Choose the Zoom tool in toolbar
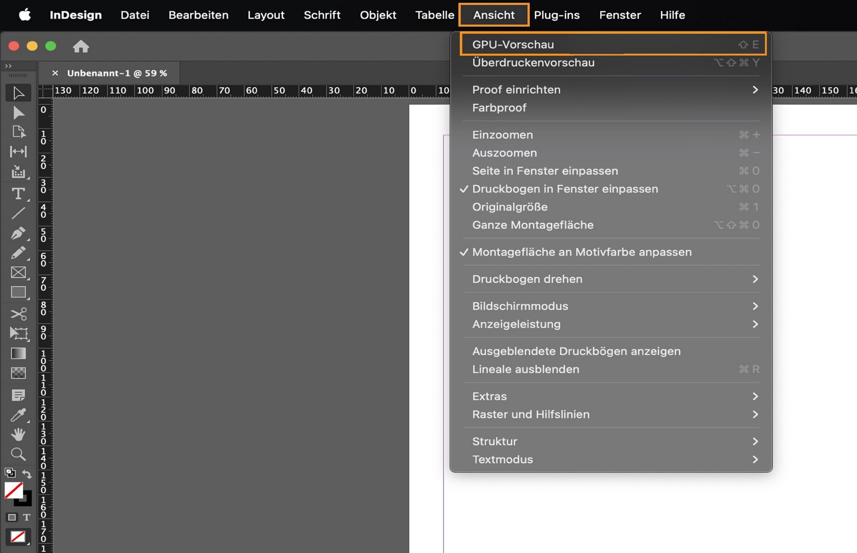Viewport: 857px width, 553px height. [x=18, y=454]
